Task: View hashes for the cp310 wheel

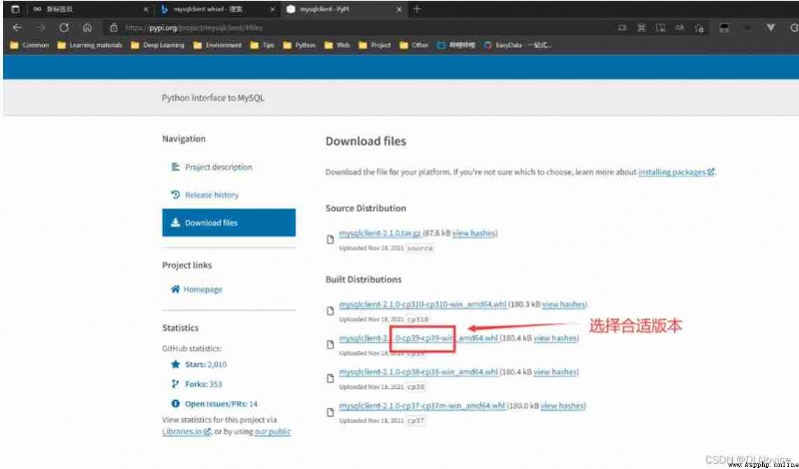Action: pos(563,304)
